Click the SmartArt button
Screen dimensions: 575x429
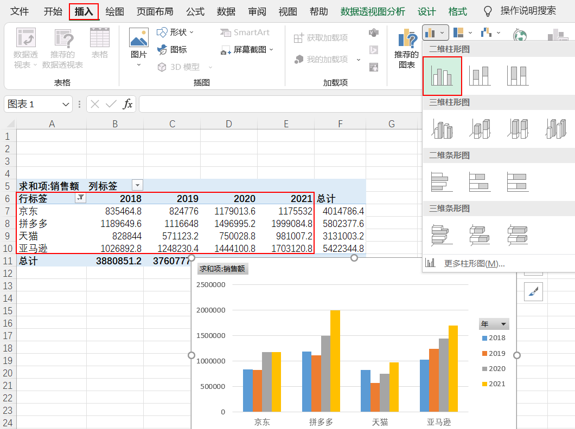click(x=245, y=32)
